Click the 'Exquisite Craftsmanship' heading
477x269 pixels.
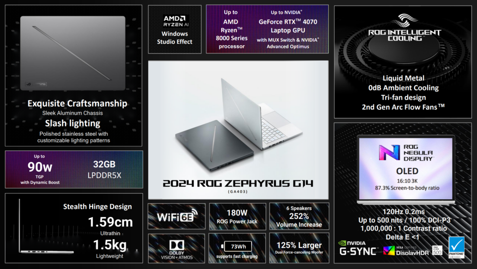coord(77,103)
